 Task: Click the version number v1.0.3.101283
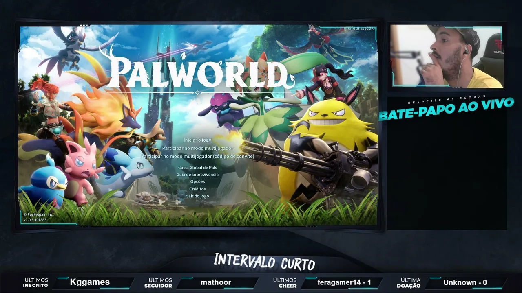click(x=35, y=220)
